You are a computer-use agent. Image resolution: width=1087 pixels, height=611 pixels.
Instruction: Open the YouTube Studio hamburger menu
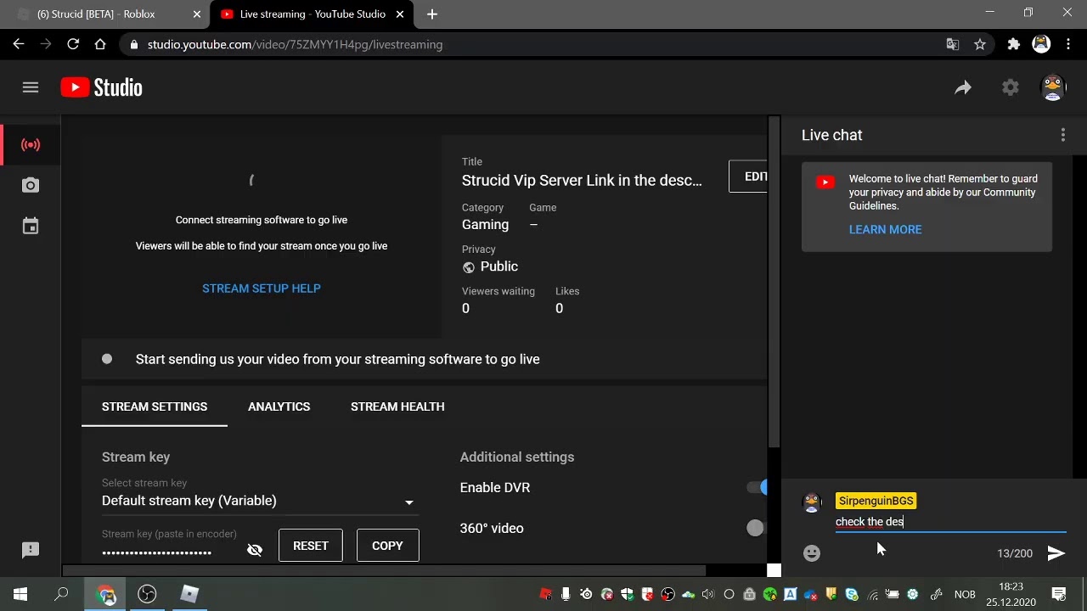pyautogui.click(x=31, y=87)
